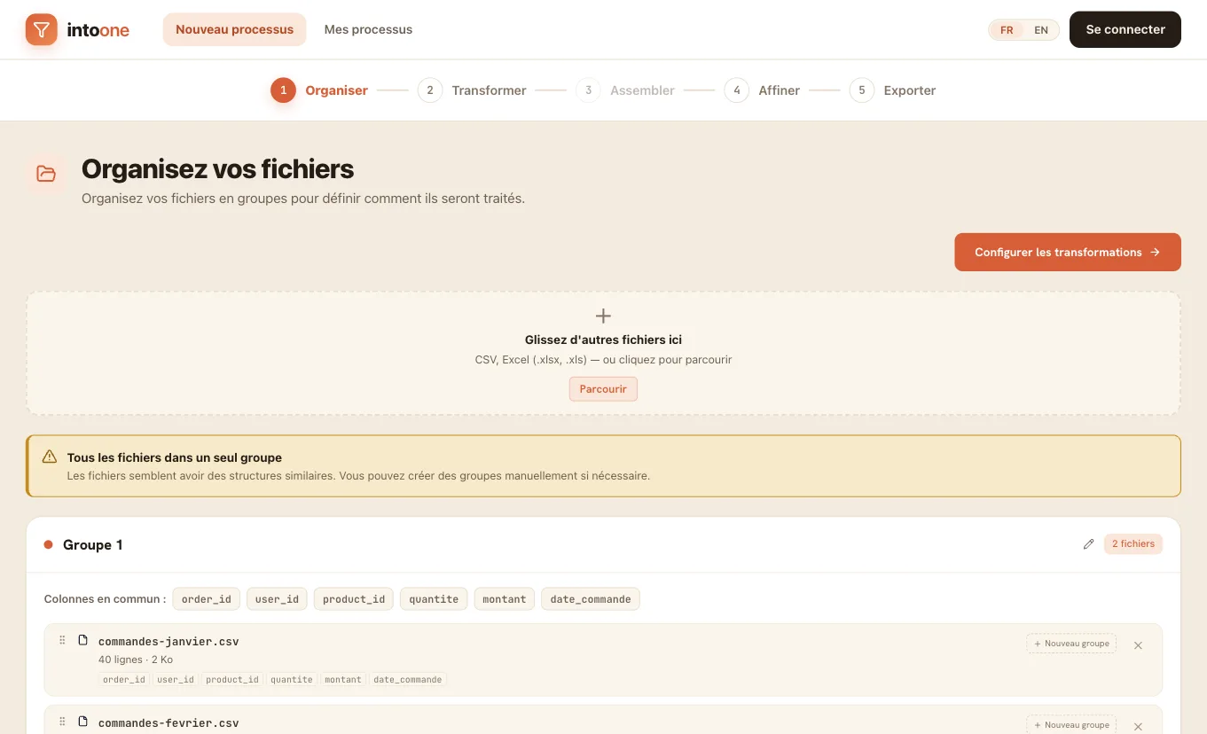The image size is (1207, 734).
Task: Click the intoone funnel logo icon
Action: (41, 29)
